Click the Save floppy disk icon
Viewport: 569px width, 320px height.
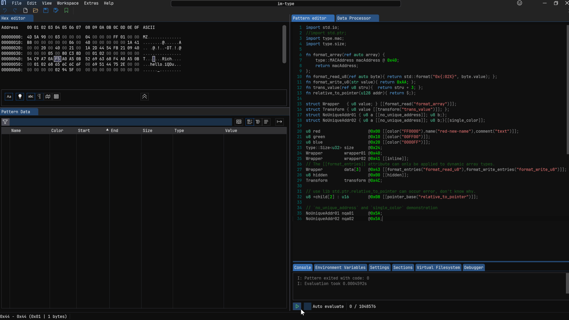tap(46, 11)
